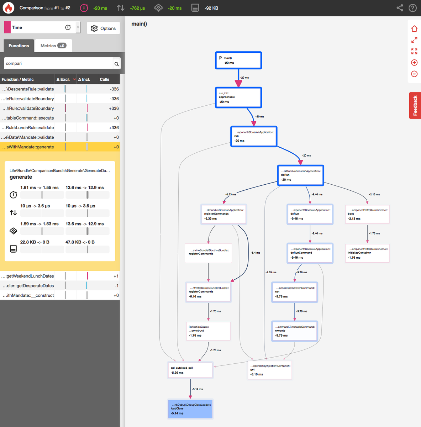The image size is (421, 427).
Task: Click the wall-time clock icon in header
Action: [84, 8]
